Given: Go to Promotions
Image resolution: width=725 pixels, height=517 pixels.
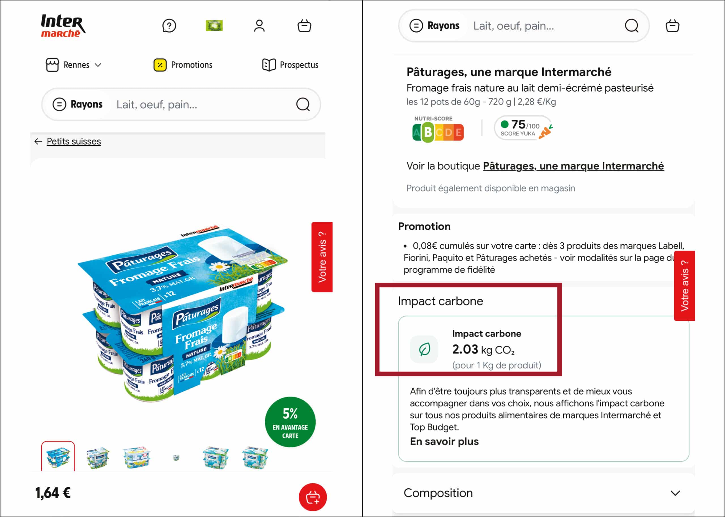Looking at the screenshot, I should [183, 65].
